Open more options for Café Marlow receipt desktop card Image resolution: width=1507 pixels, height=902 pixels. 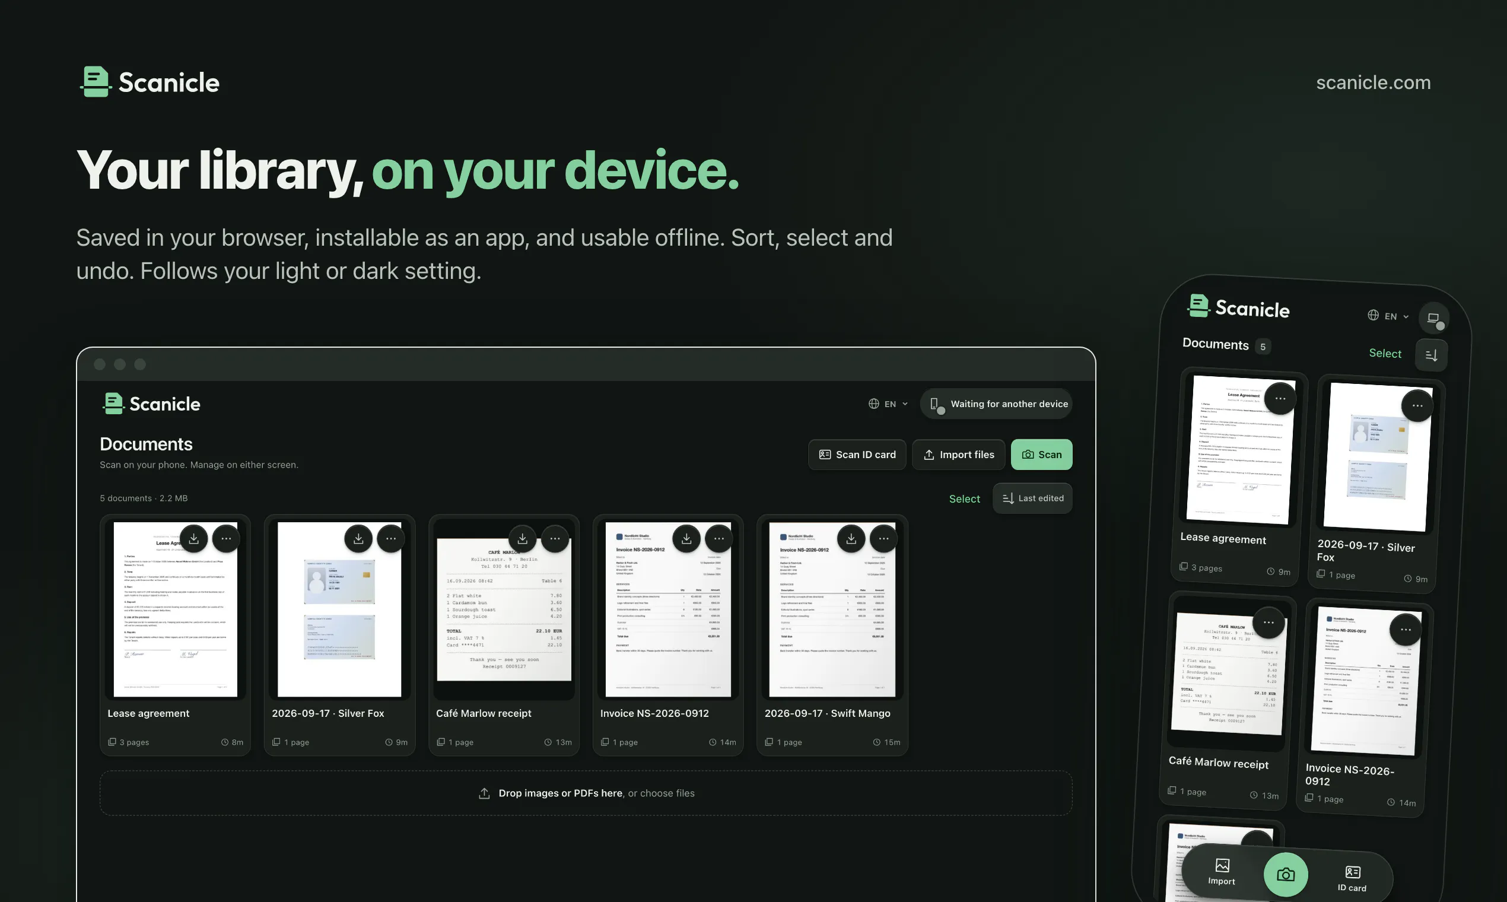(x=555, y=538)
